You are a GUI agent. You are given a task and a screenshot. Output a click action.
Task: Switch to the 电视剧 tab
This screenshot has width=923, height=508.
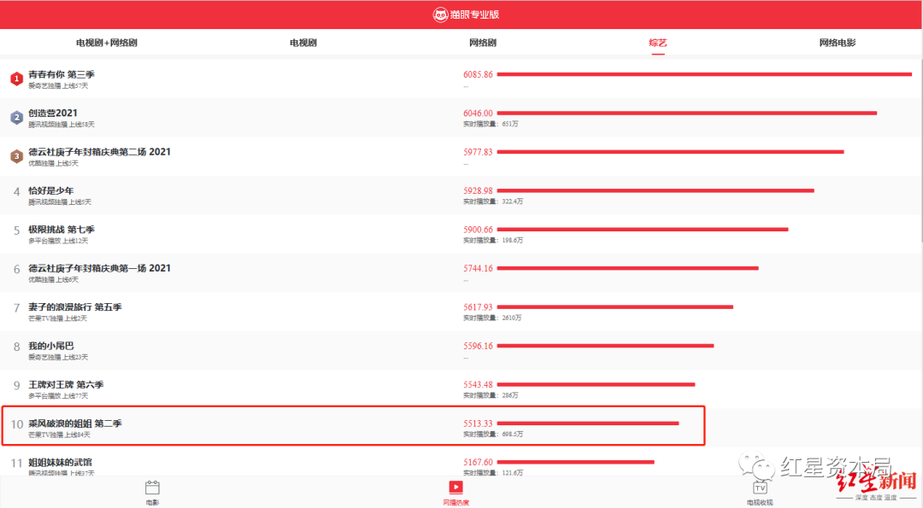coord(303,43)
